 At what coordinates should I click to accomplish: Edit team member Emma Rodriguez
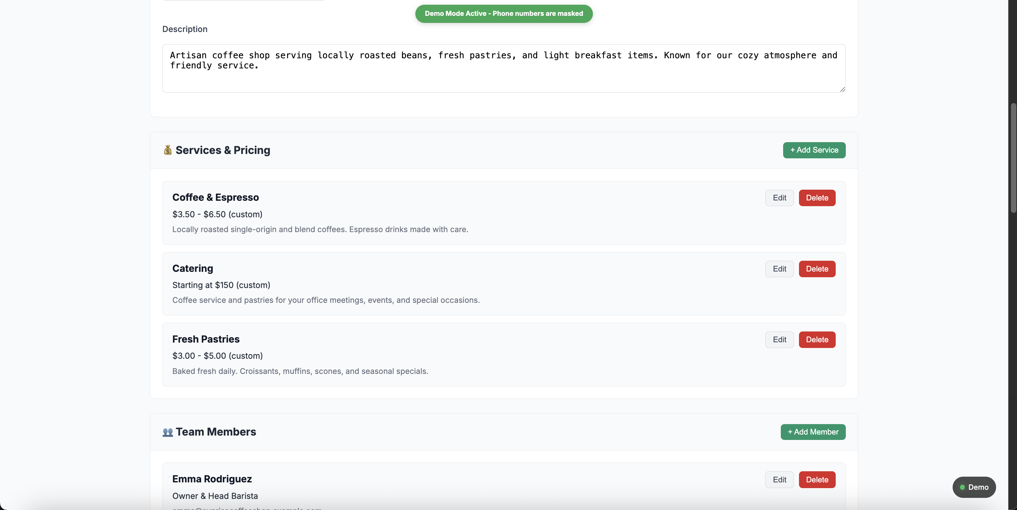coord(779,480)
